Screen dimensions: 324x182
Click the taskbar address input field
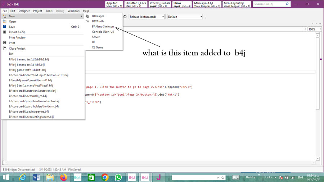194,177
